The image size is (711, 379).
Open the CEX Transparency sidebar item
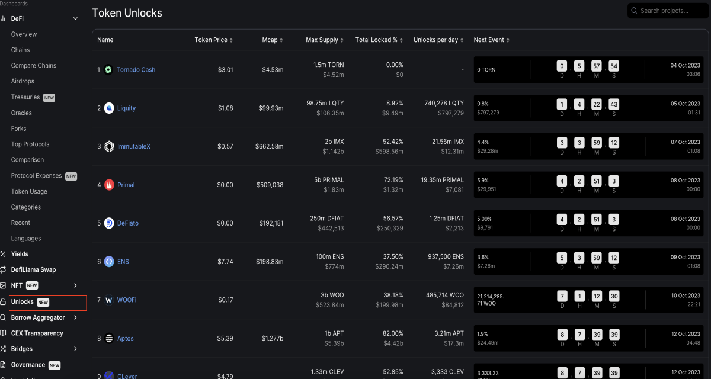37,333
